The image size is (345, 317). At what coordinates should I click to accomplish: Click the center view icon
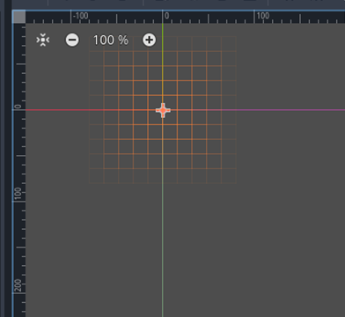point(43,40)
